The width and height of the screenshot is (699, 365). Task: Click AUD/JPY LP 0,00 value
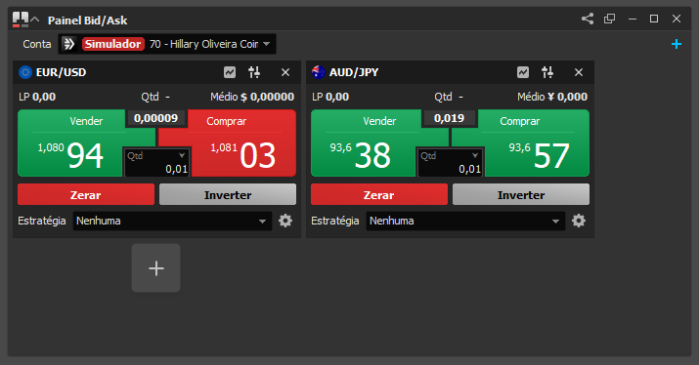coord(337,97)
